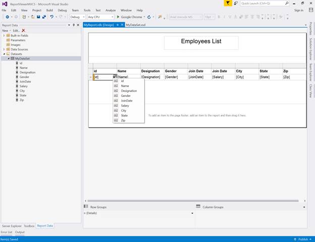Image resolution: width=315 pixels, height=242 pixels.
Task: Open the Column Groups panel dropdown arrow
Action: 304,207
